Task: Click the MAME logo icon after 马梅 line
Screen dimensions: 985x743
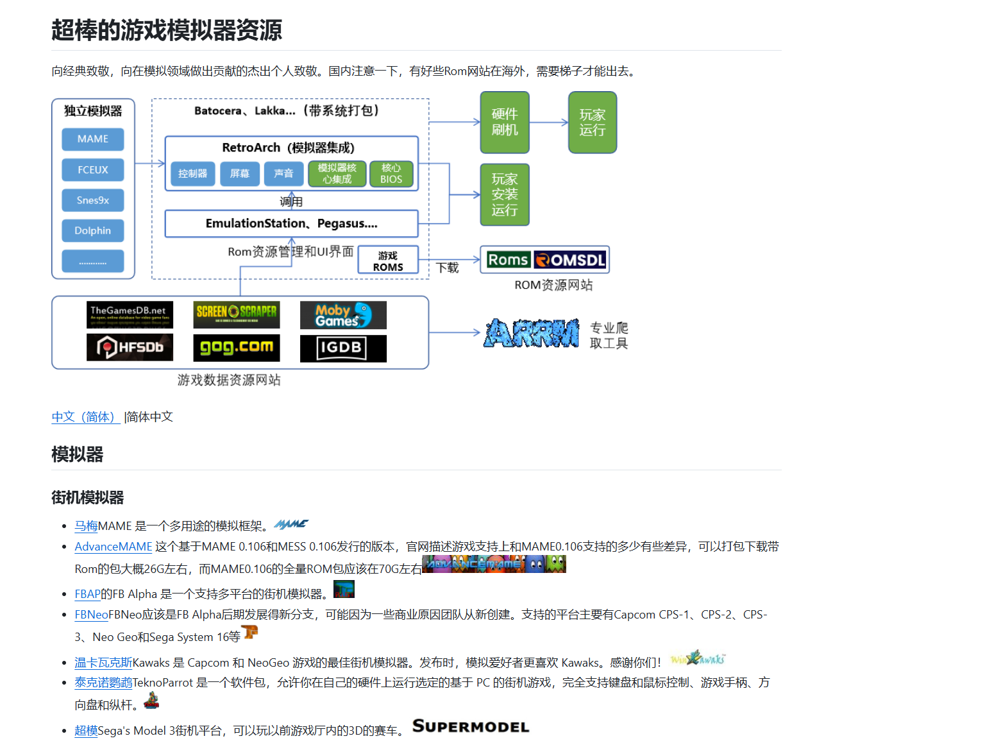Action: click(x=291, y=524)
